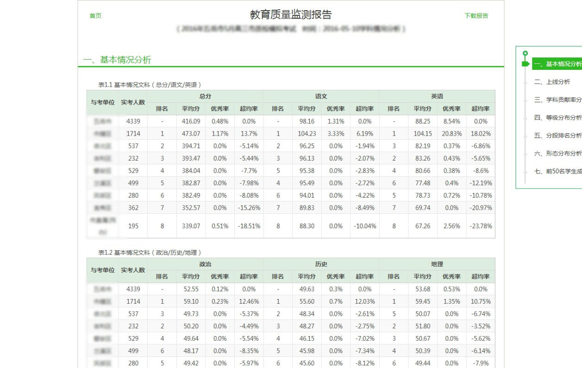
Task: Click the 教育质量监测报告 page title
Action: tap(291, 15)
